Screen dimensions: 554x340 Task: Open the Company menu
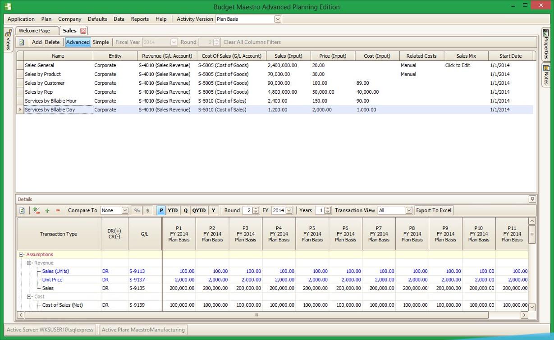click(70, 19)
